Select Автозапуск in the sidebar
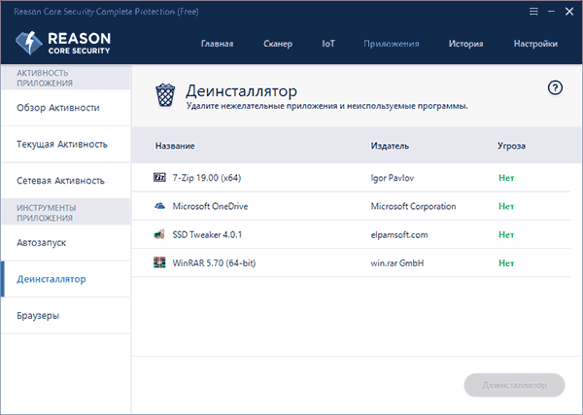This screenshot has height=415, width=583. coord(42,241)
